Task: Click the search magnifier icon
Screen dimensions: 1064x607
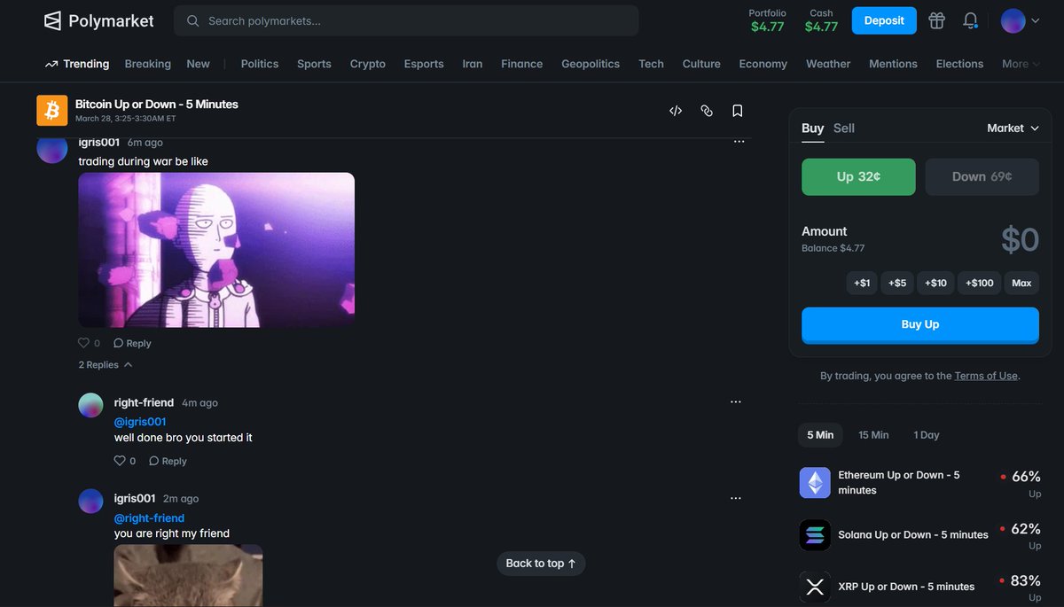Action: (x=192, y=20)
